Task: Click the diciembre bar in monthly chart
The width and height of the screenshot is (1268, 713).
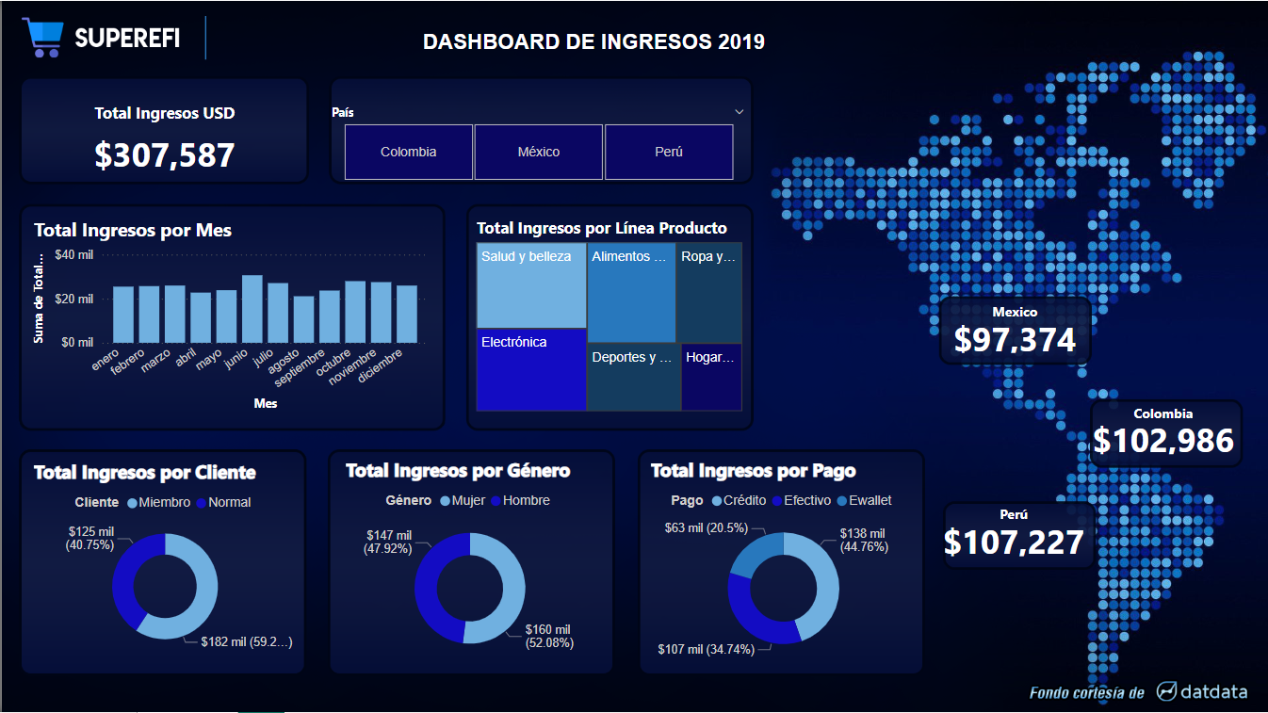Action: point(407,315)
